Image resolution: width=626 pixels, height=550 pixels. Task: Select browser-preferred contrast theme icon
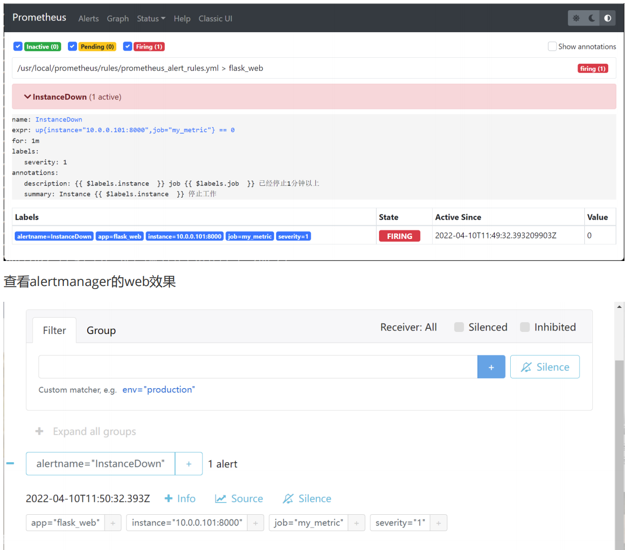[608, 18]
